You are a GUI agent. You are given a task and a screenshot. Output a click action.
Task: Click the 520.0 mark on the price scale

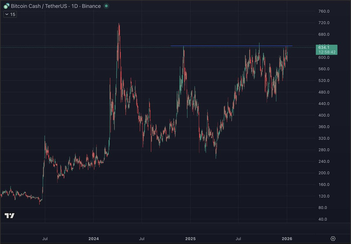tap(324, 81)
